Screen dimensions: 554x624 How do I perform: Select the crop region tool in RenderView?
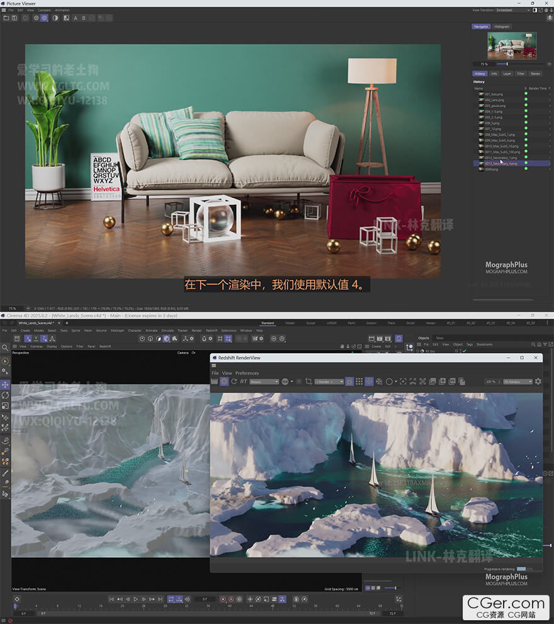pyautogui.click(x=308, y=381)
